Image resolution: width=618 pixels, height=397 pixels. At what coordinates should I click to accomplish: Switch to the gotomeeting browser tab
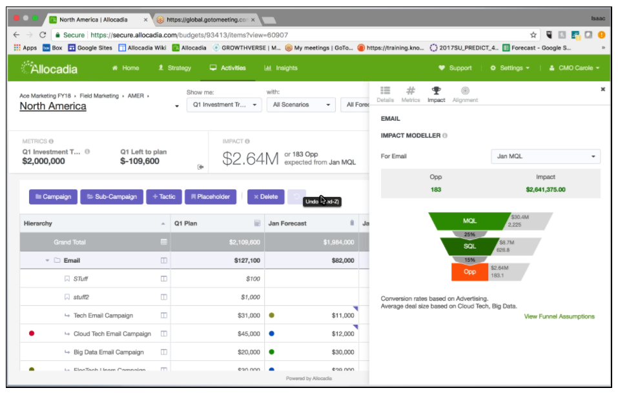pos(206,19)
